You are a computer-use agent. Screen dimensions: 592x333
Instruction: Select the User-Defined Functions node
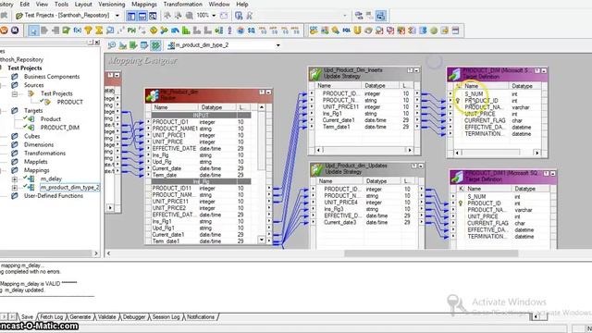(54, 196)
